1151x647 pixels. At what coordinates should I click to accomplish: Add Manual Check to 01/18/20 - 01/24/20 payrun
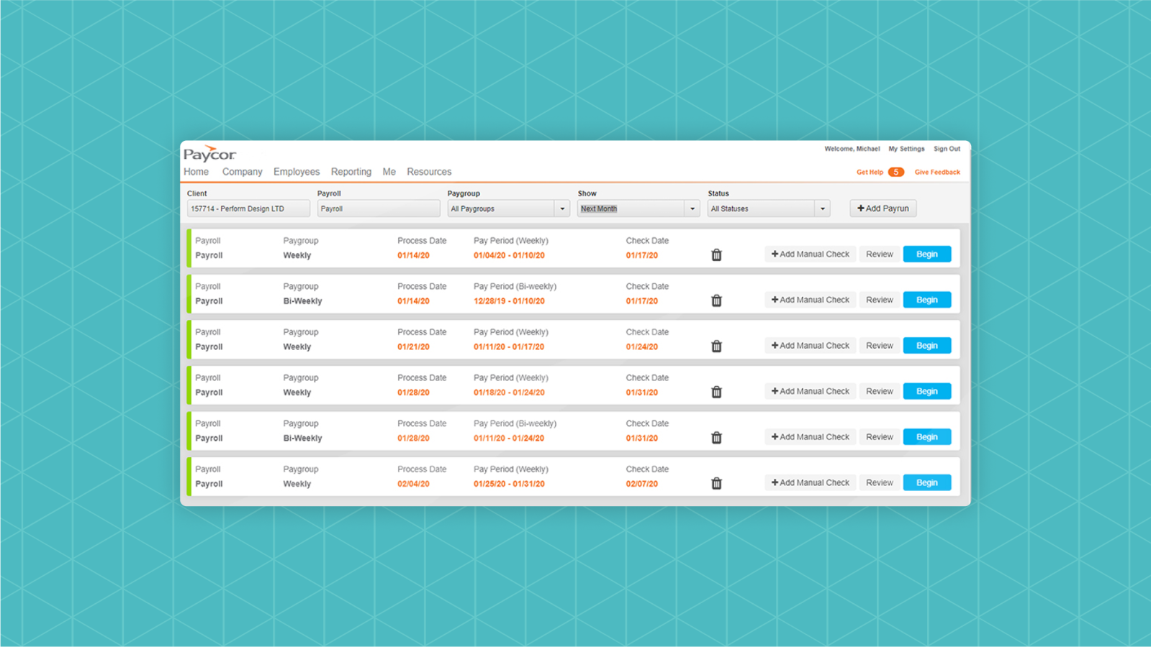pyautogui.click(x=811, y=391)
